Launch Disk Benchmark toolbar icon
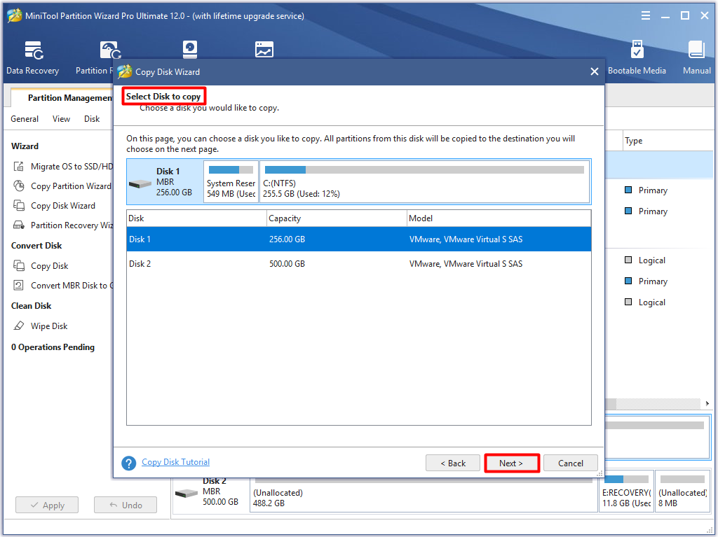This screenshot has width=718, height=537. (x=189, y=50)
